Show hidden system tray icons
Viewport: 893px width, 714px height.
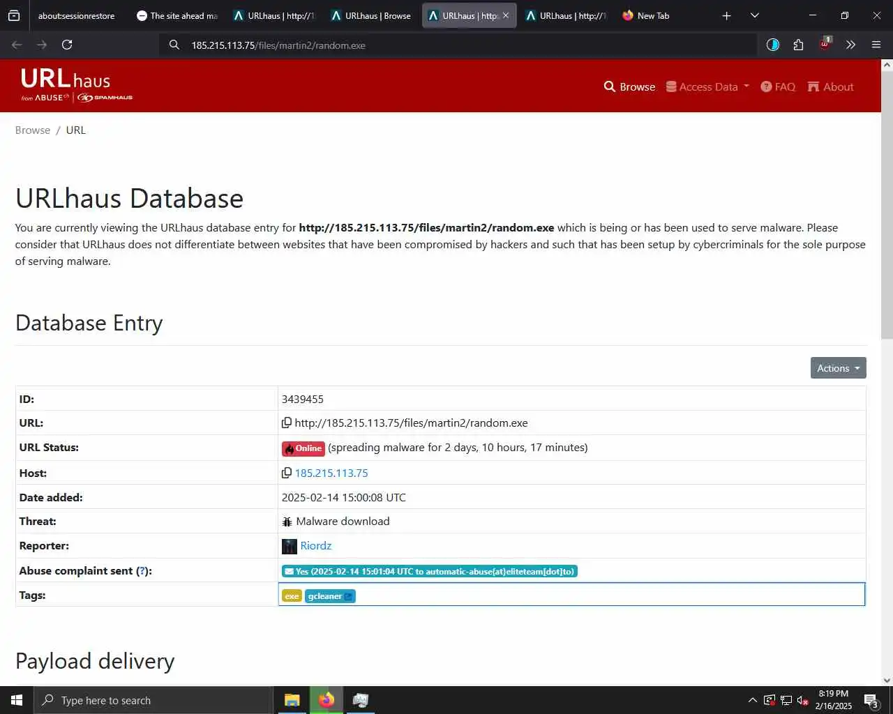[752, 700]
